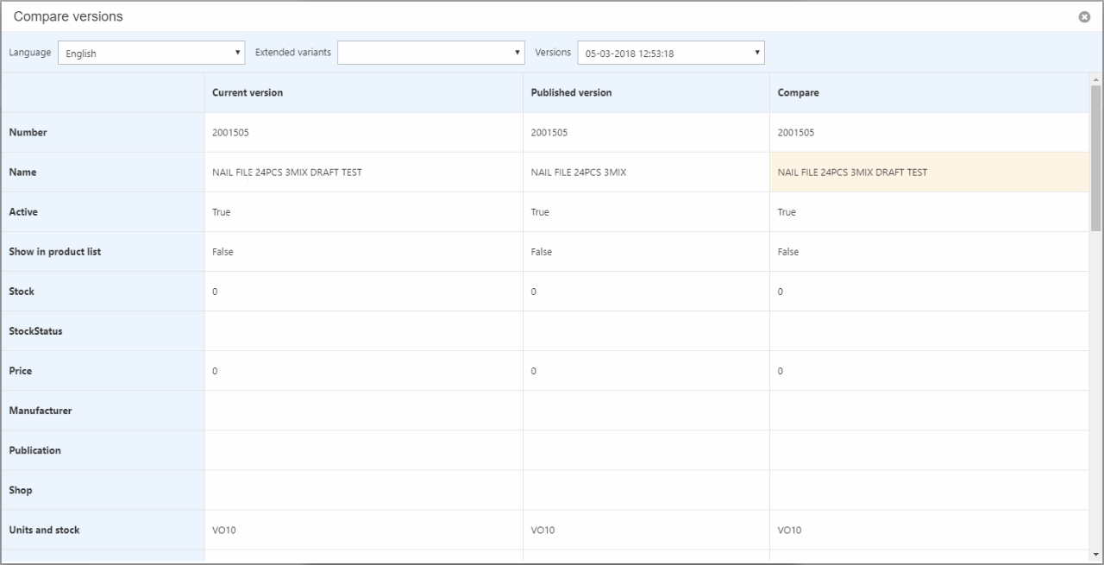Select the Number row label
The image size is (1104, 565).
tap(28, 133)
